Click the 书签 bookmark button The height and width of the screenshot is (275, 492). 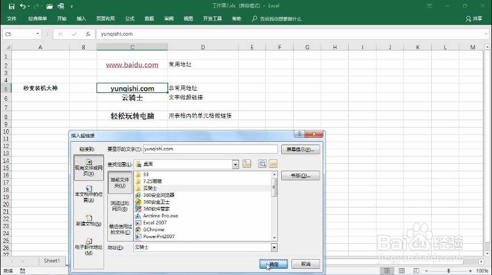(301, 175)
